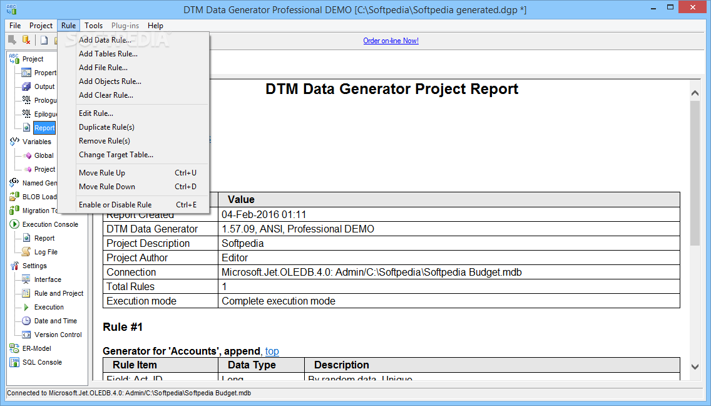Image resolution: width=711 pixels, height=406 pixels.
Task: Open the SQL Console icon
Action: pyautogui.click(x=14, y=362)
